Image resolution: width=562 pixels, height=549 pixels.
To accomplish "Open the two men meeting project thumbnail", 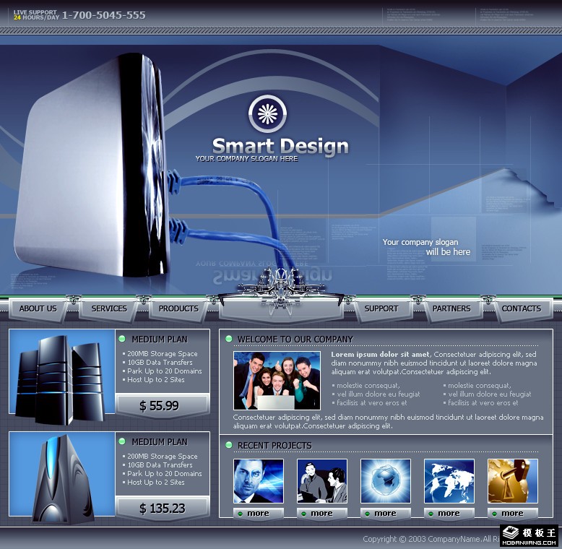I will 322,481.
